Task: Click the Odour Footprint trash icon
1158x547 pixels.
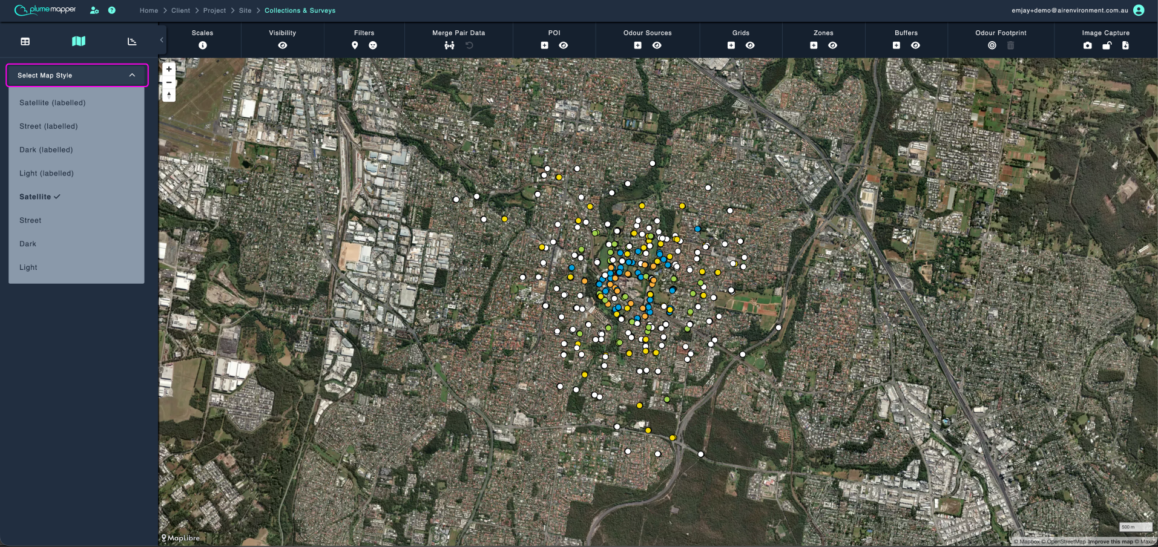Action: pos(1010,45)
